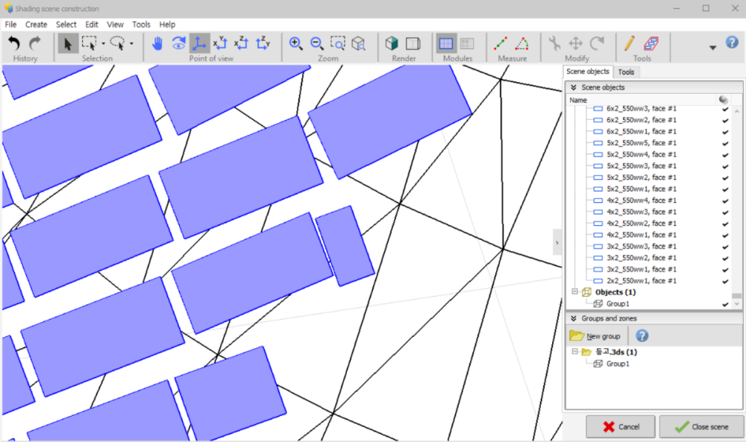This screenshot has height=442, width=746.
Task: Click the pencil icon in Tools
Action: coord(630,44)
